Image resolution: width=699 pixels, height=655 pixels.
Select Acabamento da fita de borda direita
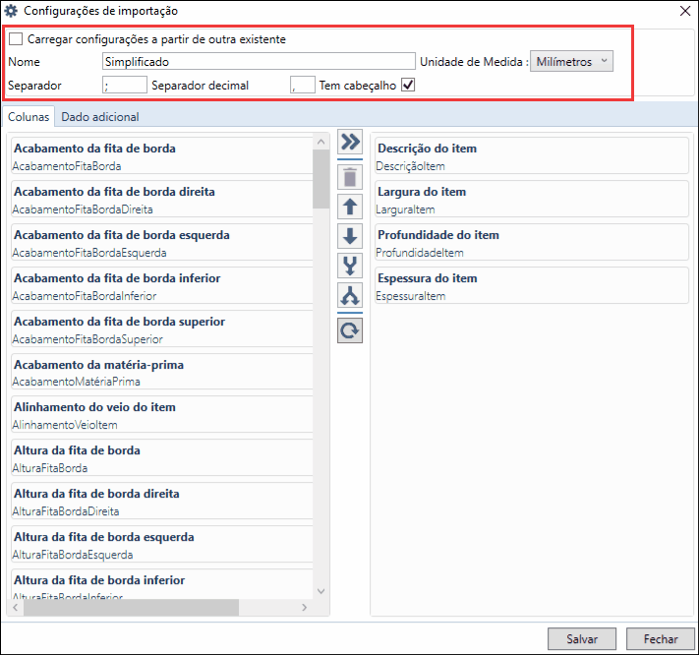tap(162, 199)
